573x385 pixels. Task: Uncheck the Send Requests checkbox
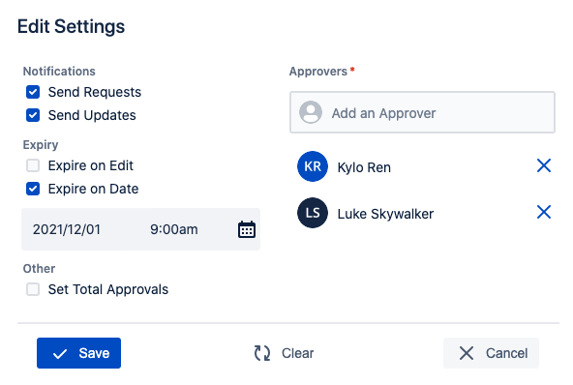click(x=33, y=92)
